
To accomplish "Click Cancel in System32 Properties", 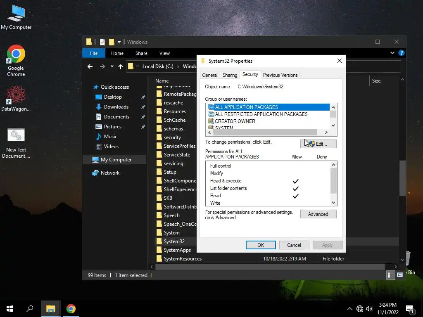I will [294, 245].
